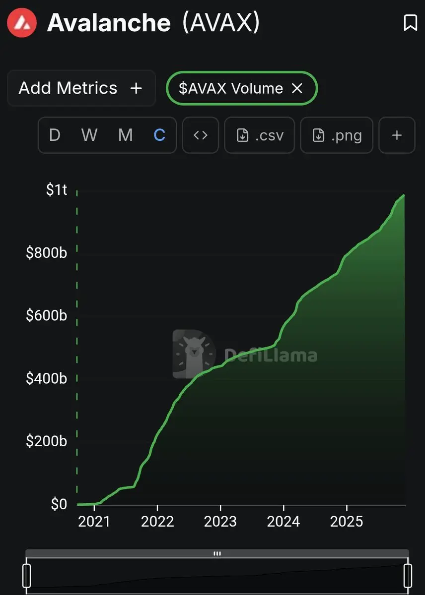Enable cumulative (C) view

pos(159,135)
